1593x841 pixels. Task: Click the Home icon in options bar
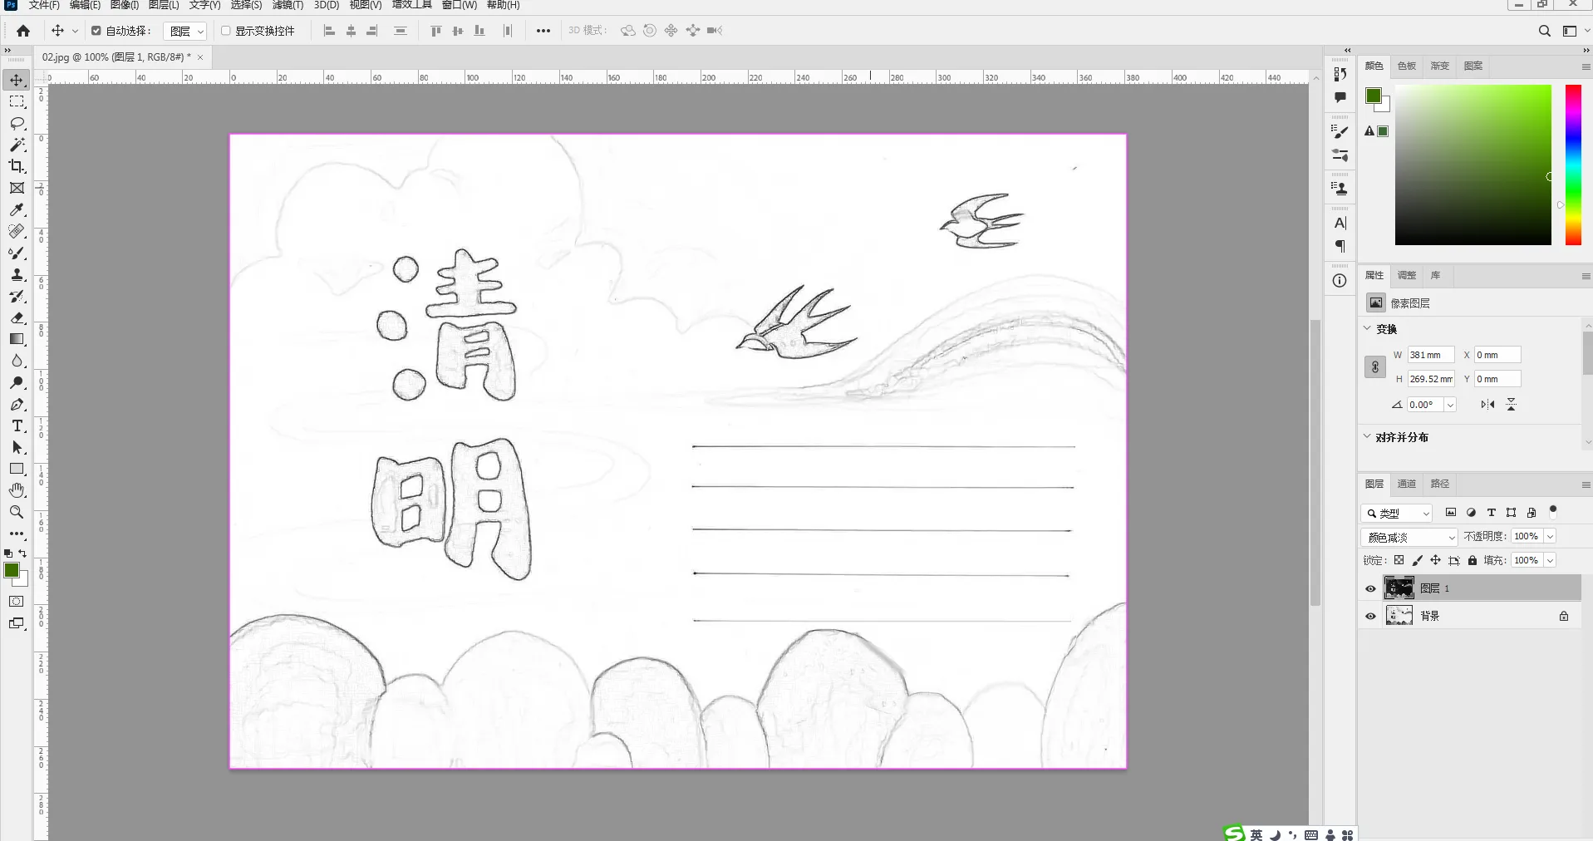[x=23, y=31]
